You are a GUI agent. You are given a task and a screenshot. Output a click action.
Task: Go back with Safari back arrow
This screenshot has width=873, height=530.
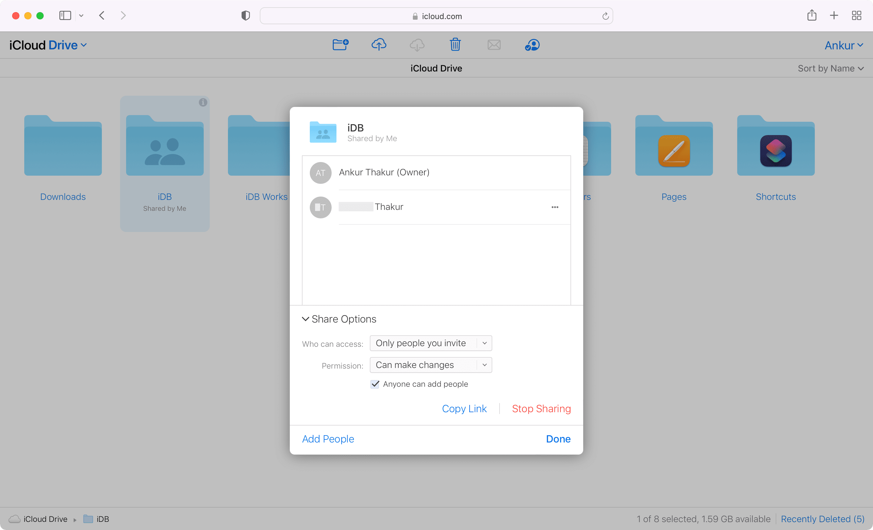(102, 15)
